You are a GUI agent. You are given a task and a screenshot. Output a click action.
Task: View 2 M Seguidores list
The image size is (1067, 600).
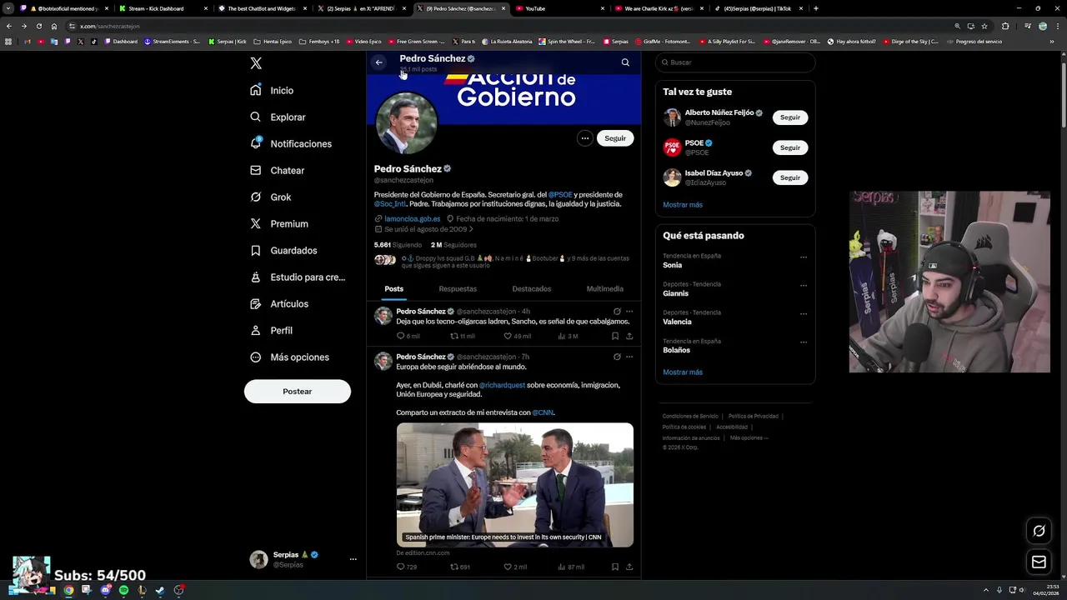click(453, 245)
